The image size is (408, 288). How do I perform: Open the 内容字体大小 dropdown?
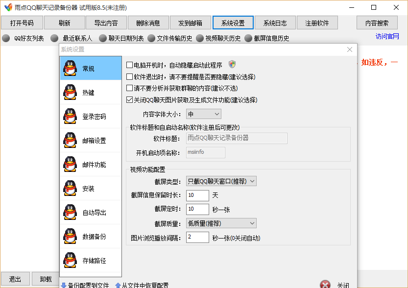click(203, 114)
